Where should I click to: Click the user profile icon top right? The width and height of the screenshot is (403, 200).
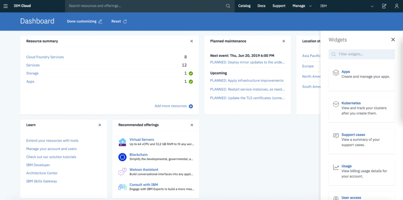(x=396, y=6)
